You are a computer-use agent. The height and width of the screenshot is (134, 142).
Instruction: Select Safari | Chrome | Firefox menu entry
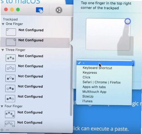tap(102, 82)
